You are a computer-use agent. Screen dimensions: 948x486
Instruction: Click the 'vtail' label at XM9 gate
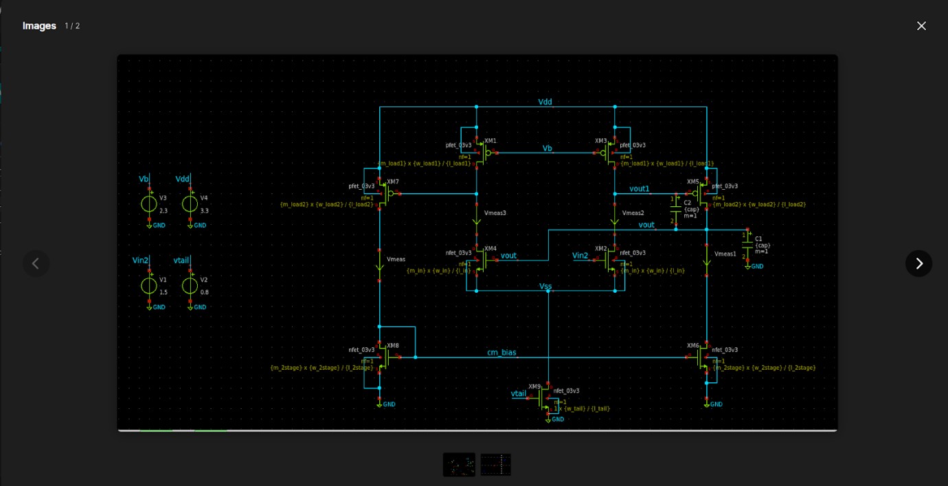coord(519,394)
